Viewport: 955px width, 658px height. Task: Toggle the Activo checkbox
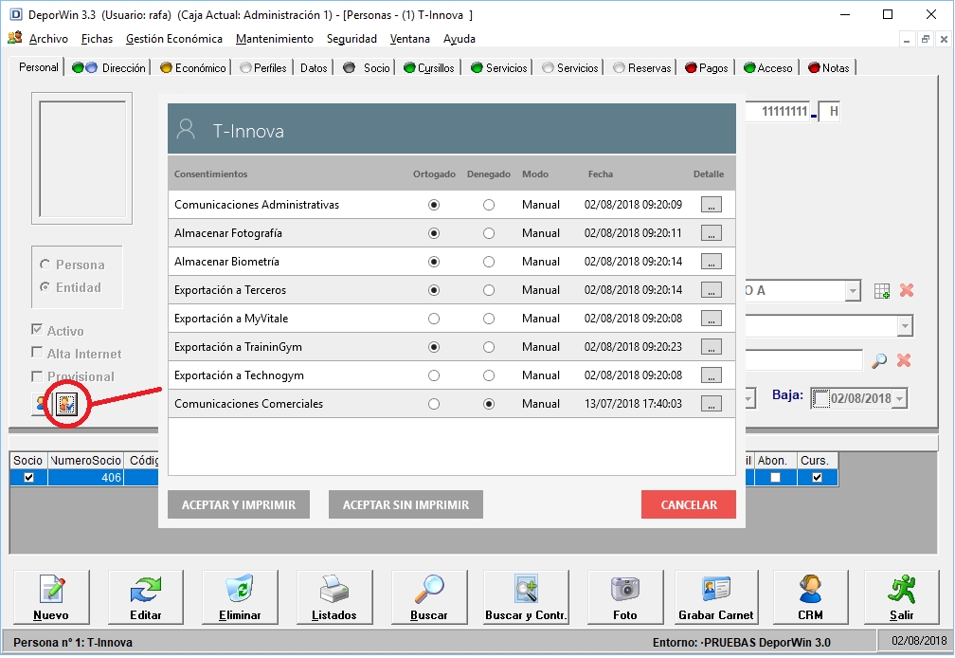(37, 330)
